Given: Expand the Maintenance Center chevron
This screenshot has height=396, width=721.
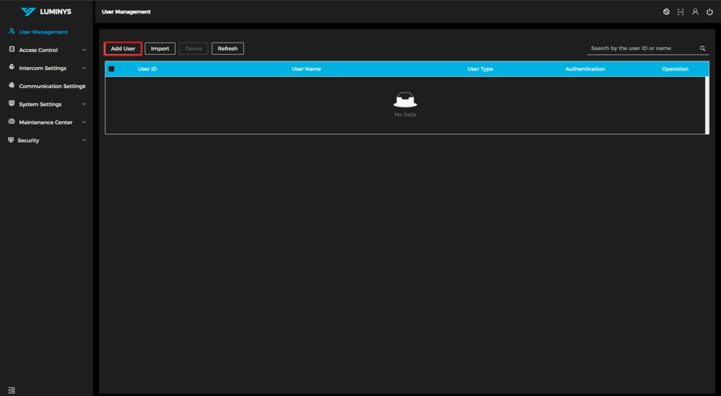Looking at the screenshot, I should (84, 122).
